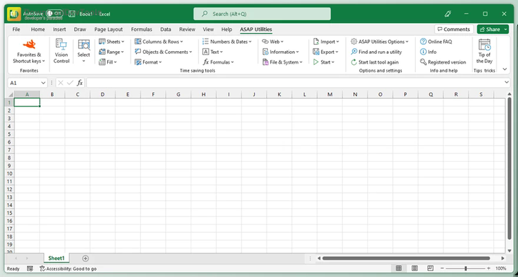Switch to the View tab
518x277 pixels.
coord(208,30)
